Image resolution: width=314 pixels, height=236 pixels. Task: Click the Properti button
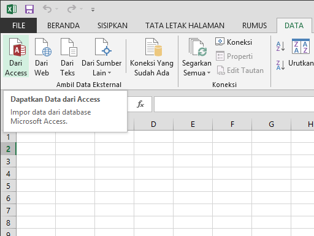click(x=234, y=56)
